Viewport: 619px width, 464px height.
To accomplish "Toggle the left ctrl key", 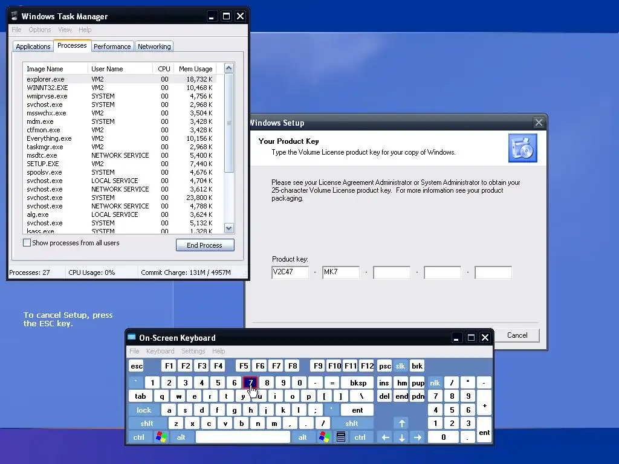I will coord(138,437).
